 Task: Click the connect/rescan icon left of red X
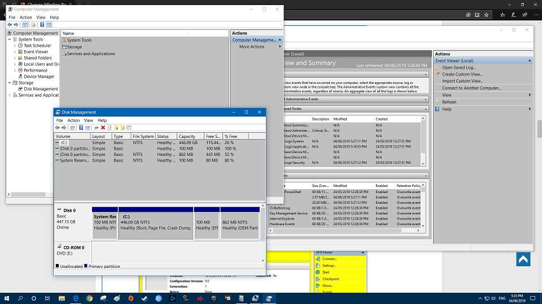[96, 128]
